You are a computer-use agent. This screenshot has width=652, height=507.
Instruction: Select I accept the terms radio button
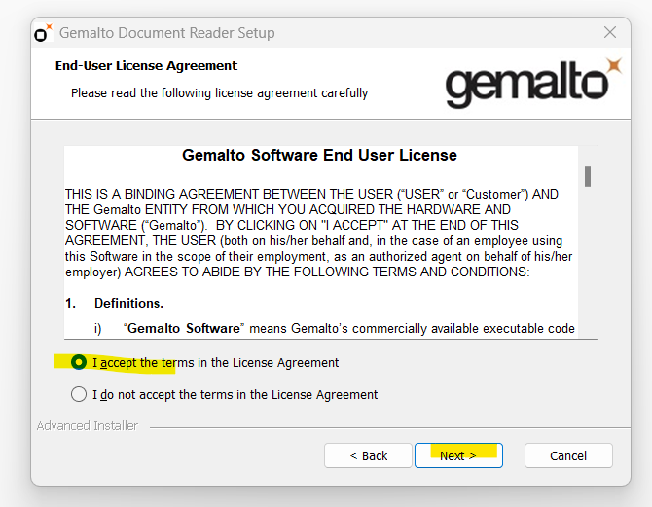point(79,362)
